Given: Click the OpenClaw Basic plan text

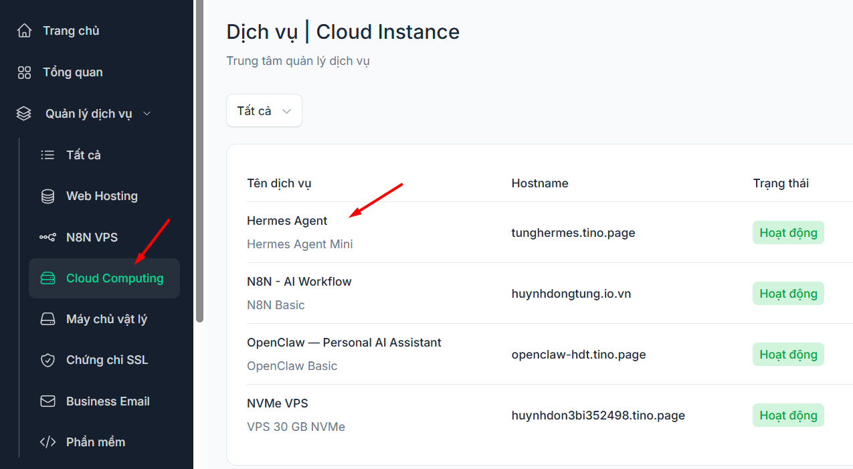Looking at the screenshot, I should pos(292,366).
